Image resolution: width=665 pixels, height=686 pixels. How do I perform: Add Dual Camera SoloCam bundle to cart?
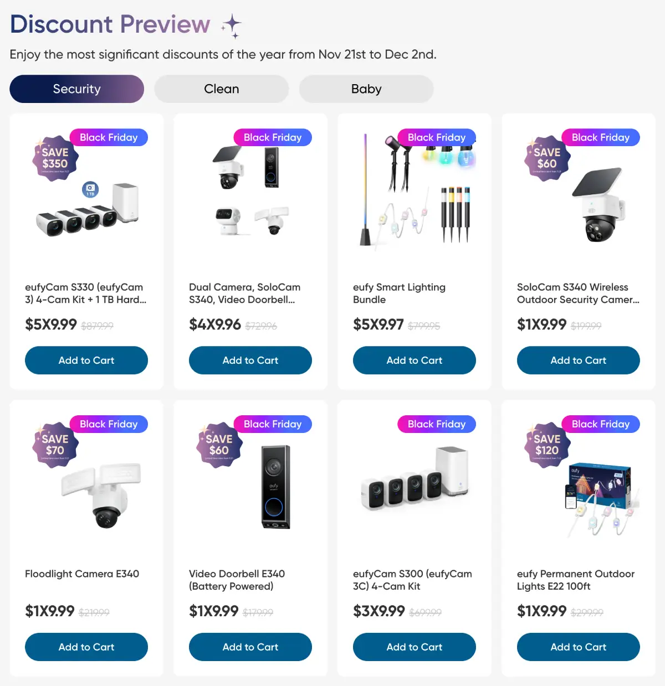(250, 360)
